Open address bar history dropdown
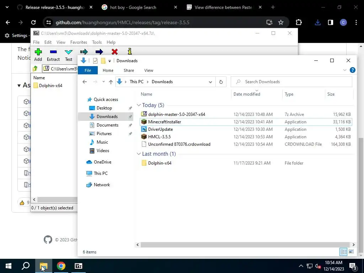The width and height of the screenshot is (364, 273). 210,82
